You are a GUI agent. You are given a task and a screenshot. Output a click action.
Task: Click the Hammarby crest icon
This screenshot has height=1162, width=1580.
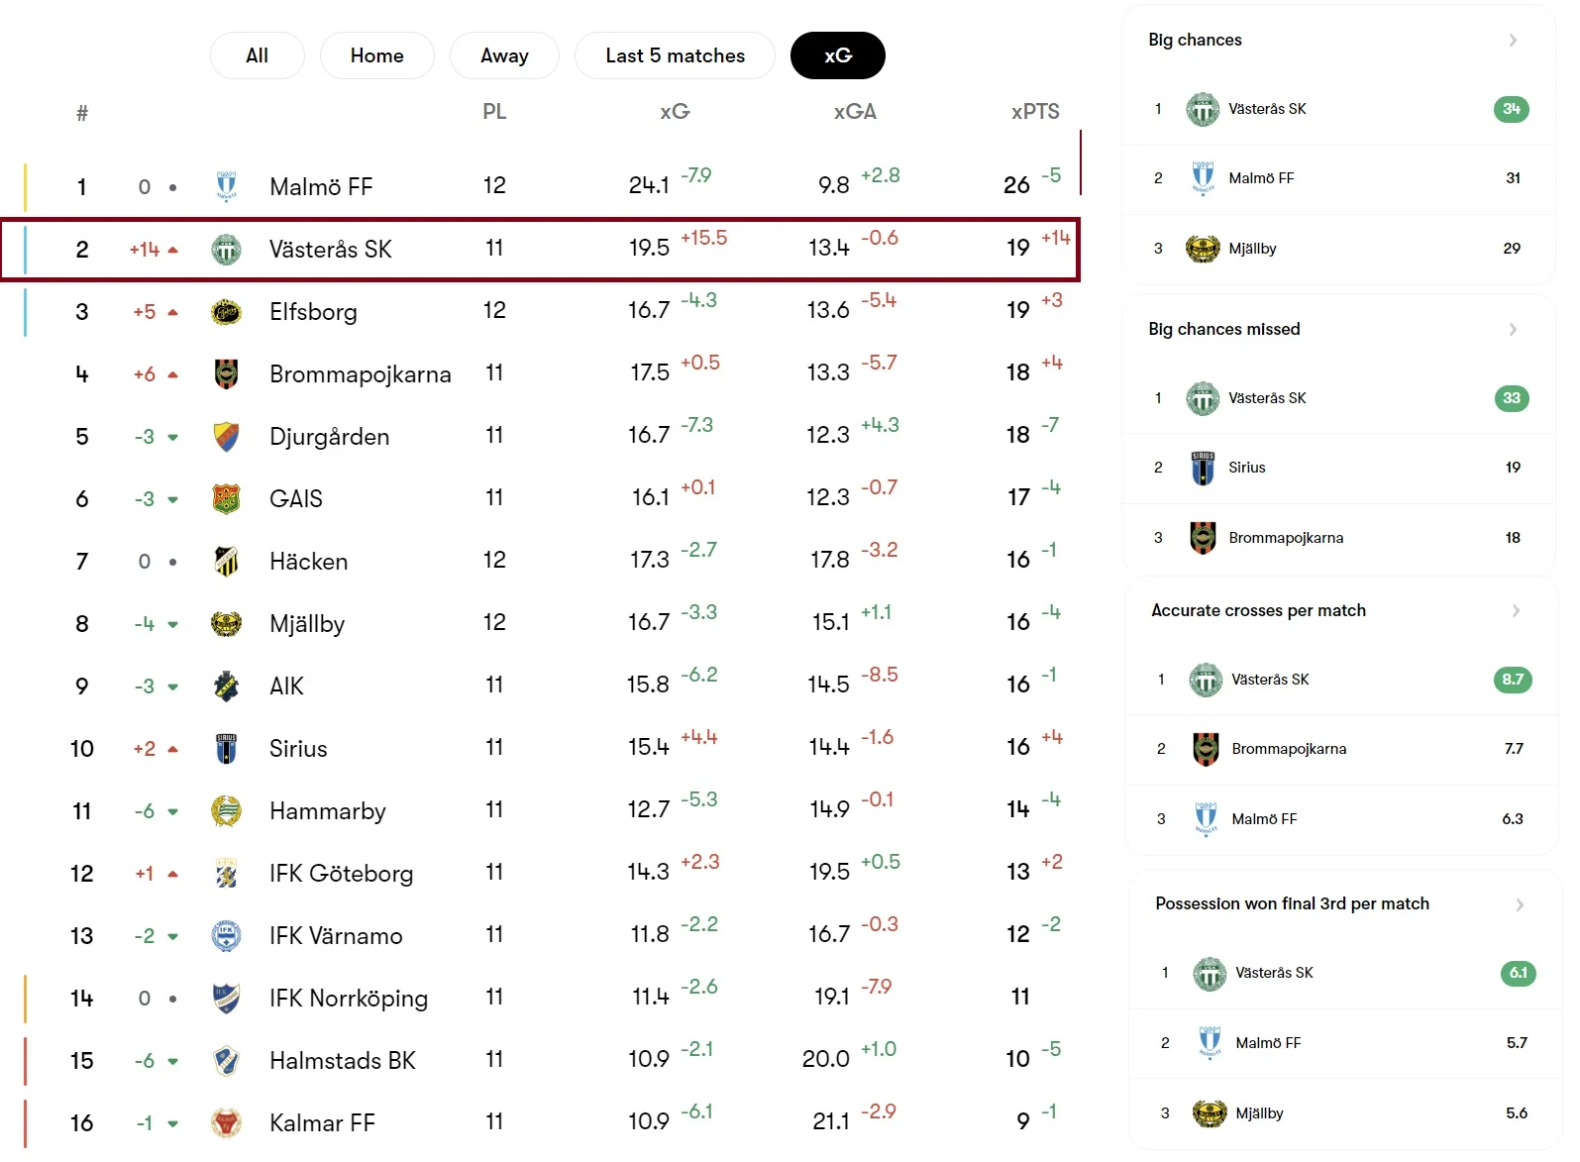[226, 811]
